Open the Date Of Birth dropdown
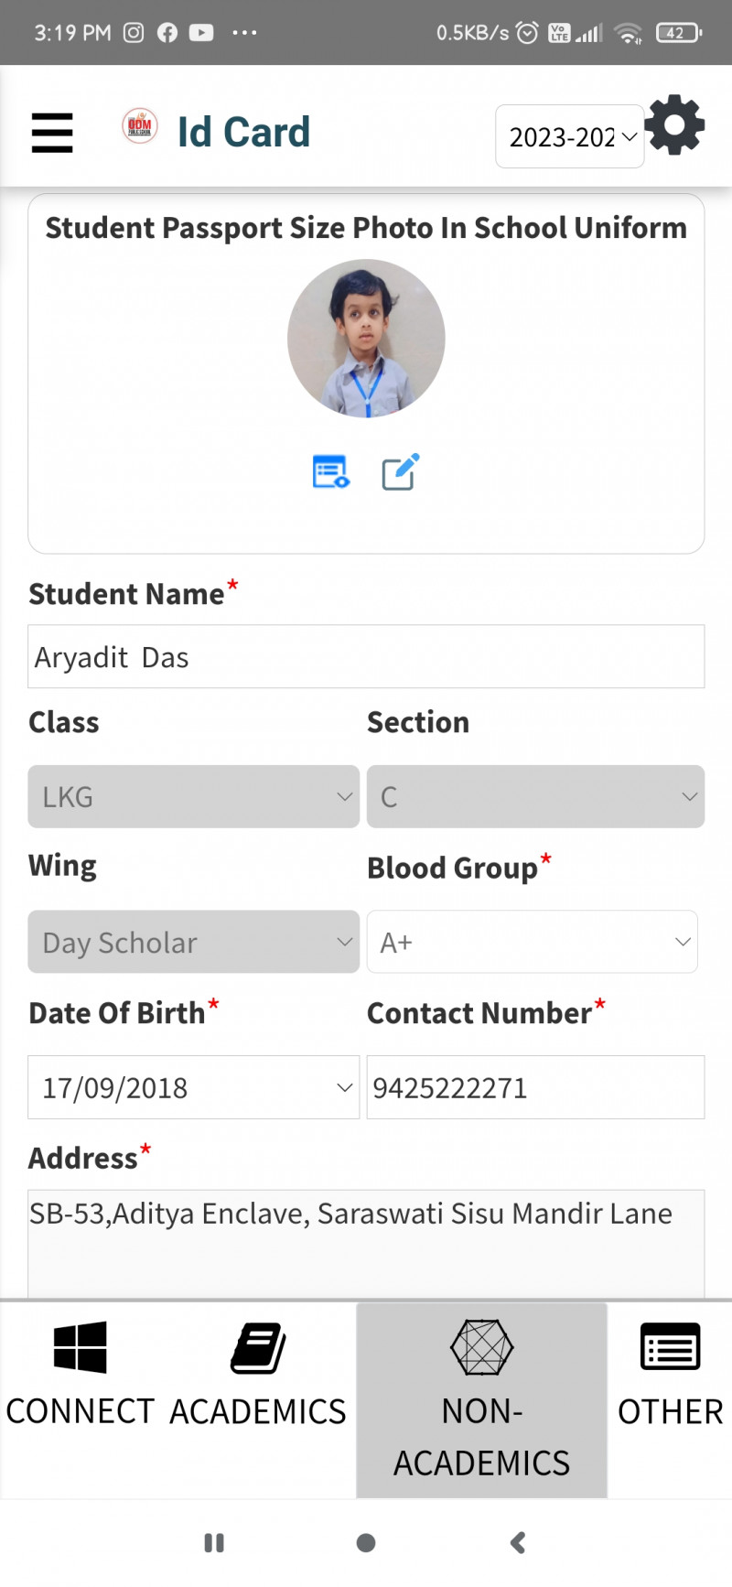Viewport: 732px width, 1587px height. (x=193, y=1087)
